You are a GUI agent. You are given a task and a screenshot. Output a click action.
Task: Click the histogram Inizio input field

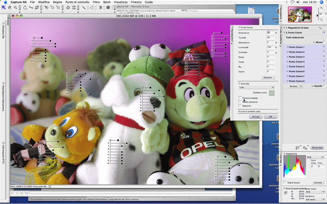[x=314, y=166]
